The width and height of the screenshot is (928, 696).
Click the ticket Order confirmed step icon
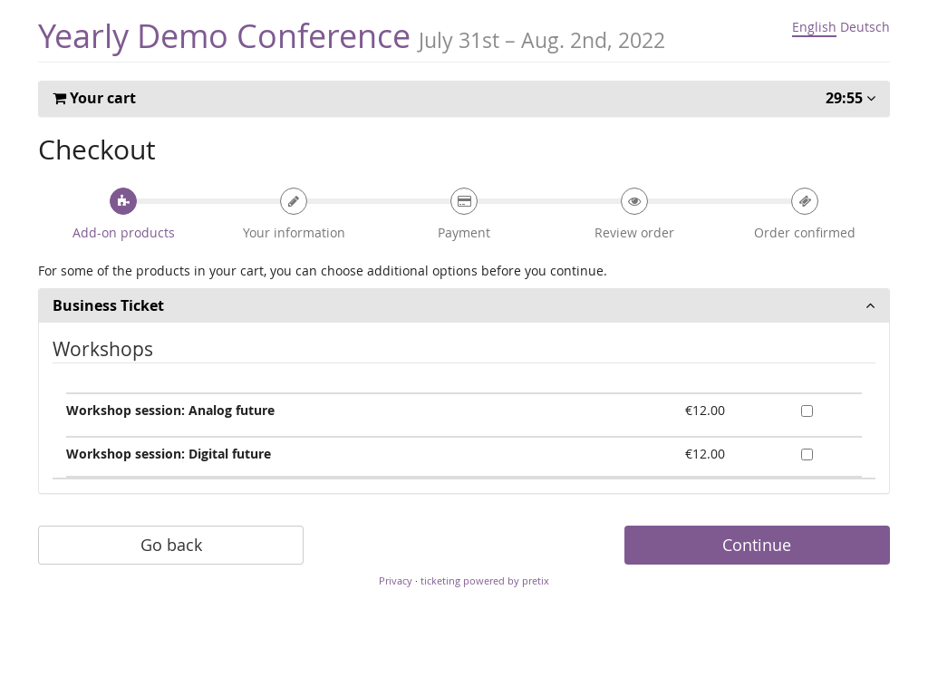click(805, 201)
